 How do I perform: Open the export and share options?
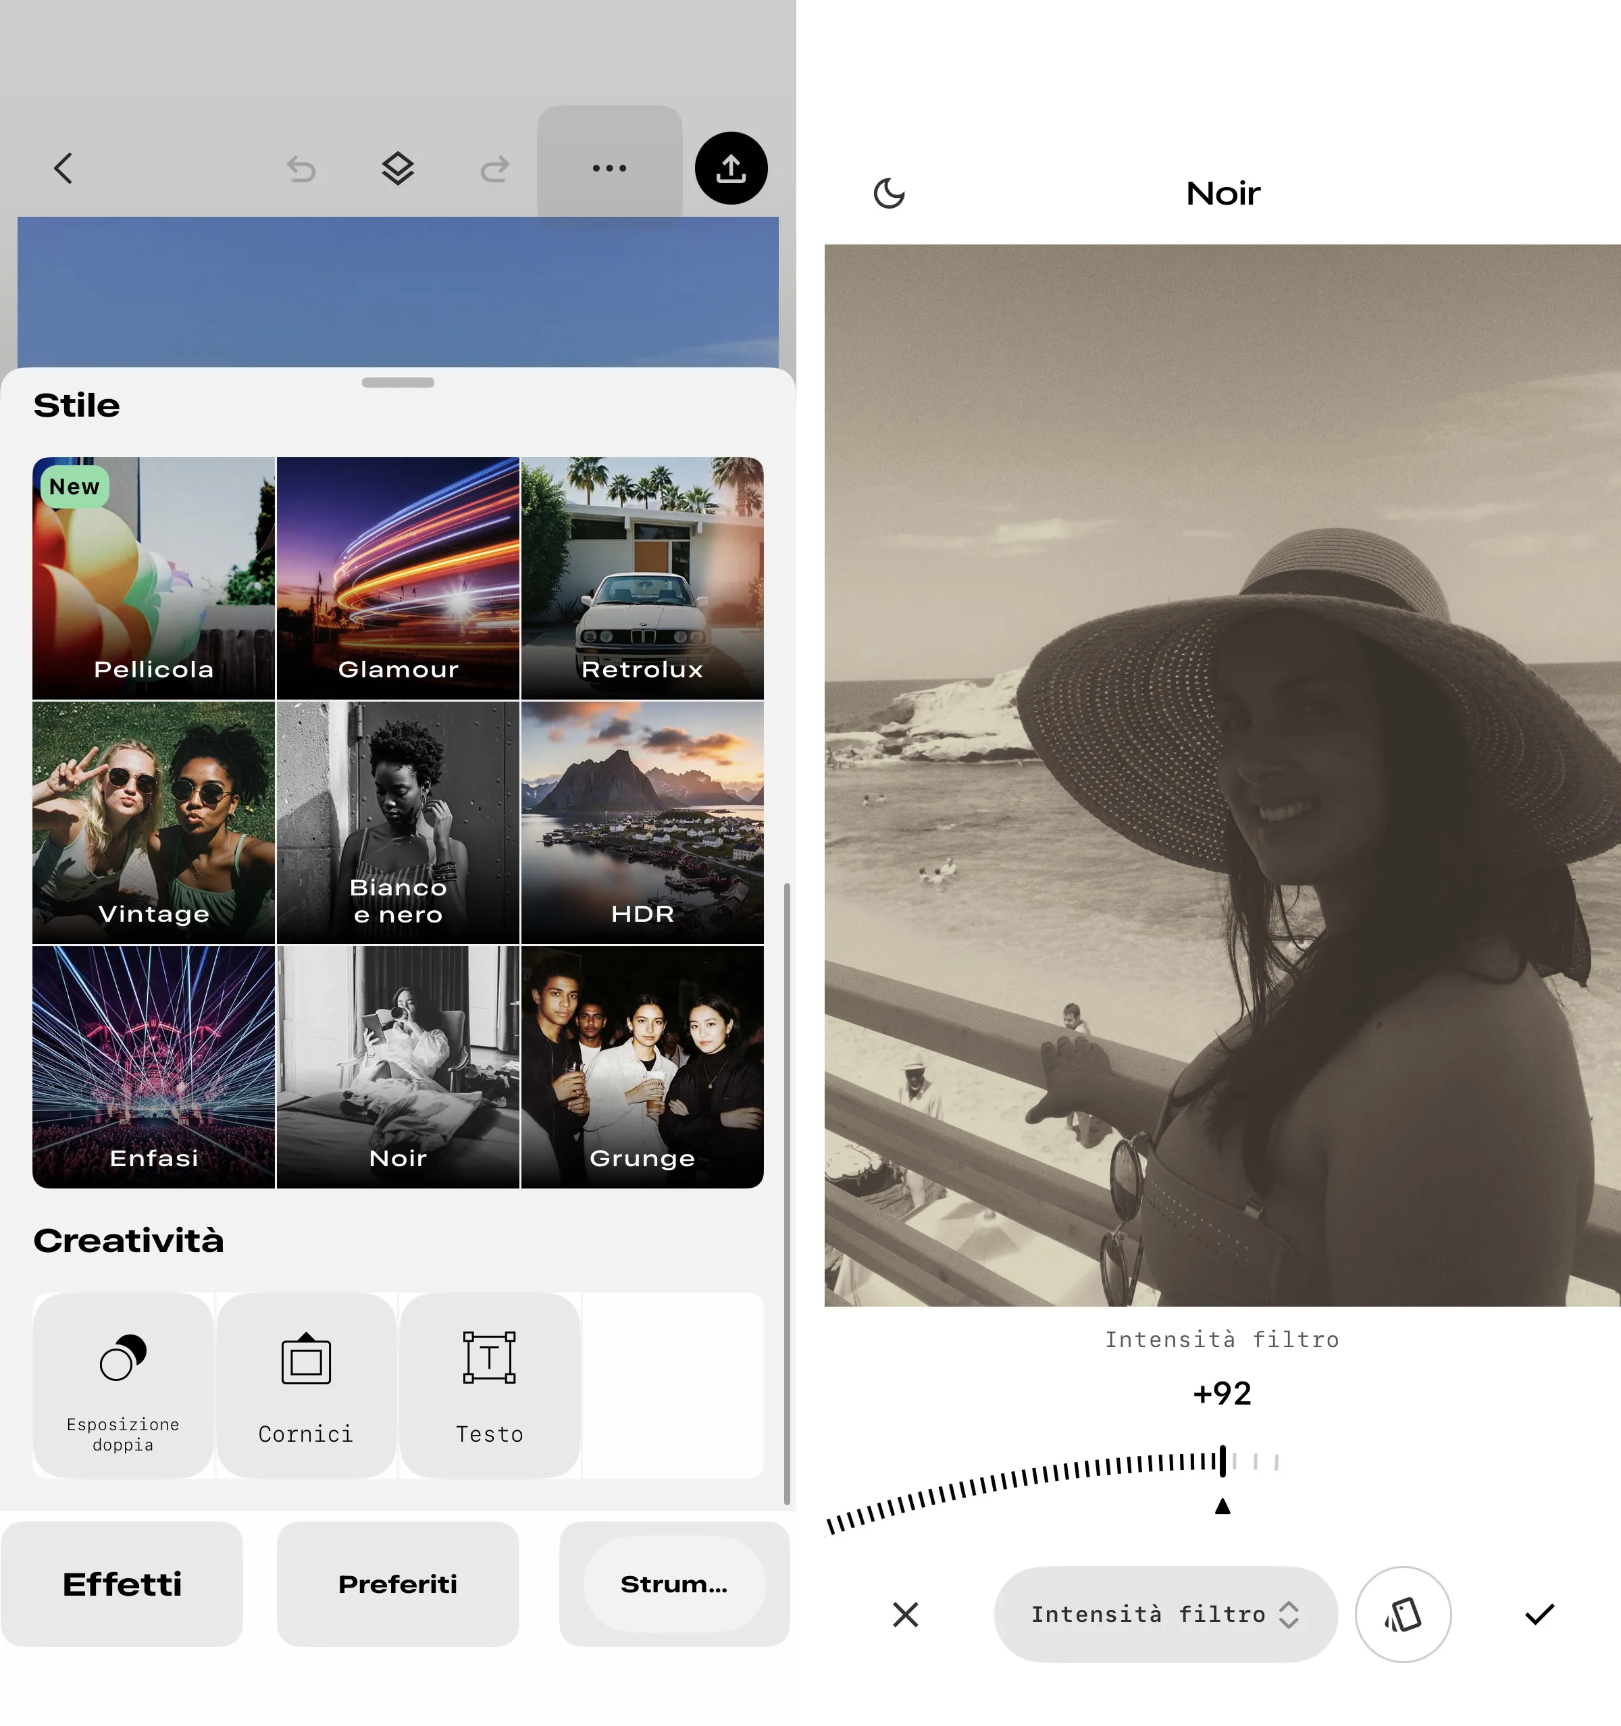730,167
